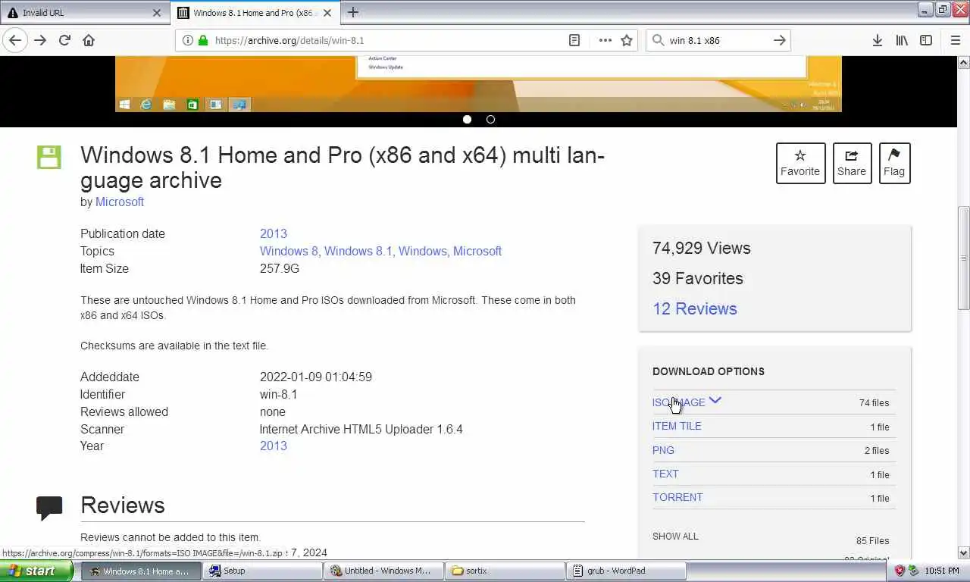This screenshot has height=582, width=970.
Task: Toggle the browser sidebar icon
Action: click(926, 40)
